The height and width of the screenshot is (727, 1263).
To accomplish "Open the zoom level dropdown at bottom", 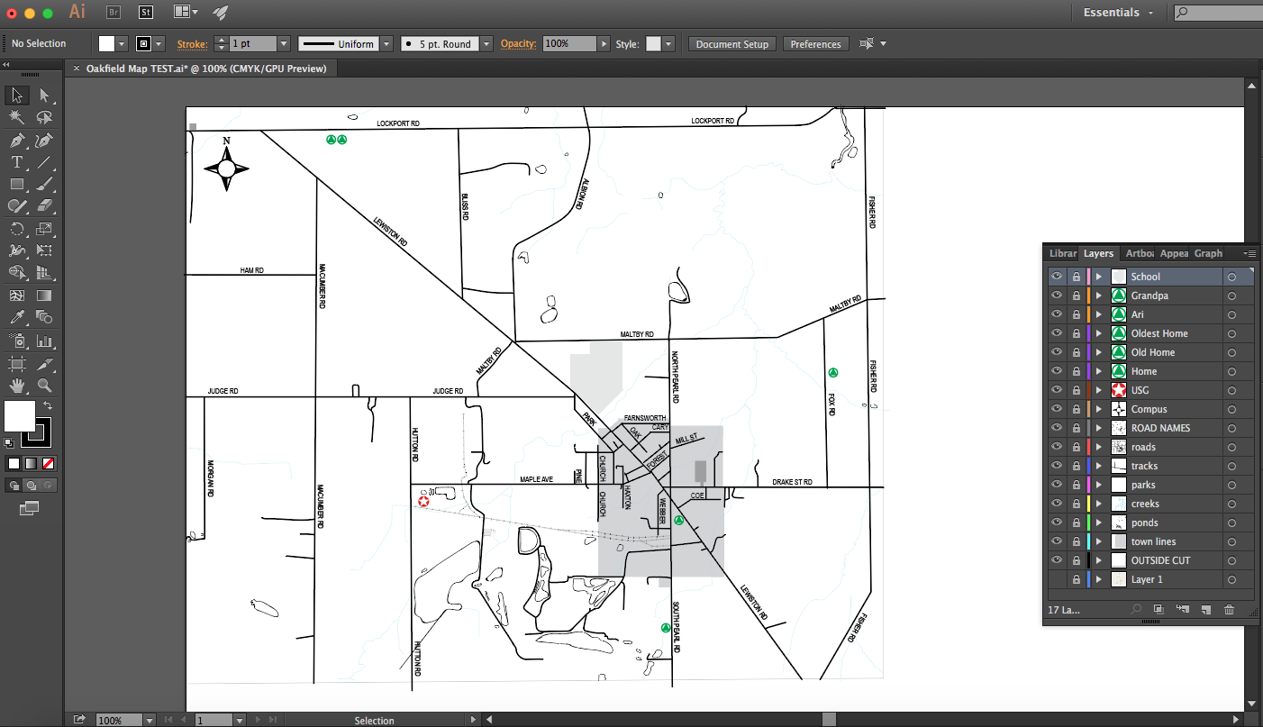I will 149,720.
